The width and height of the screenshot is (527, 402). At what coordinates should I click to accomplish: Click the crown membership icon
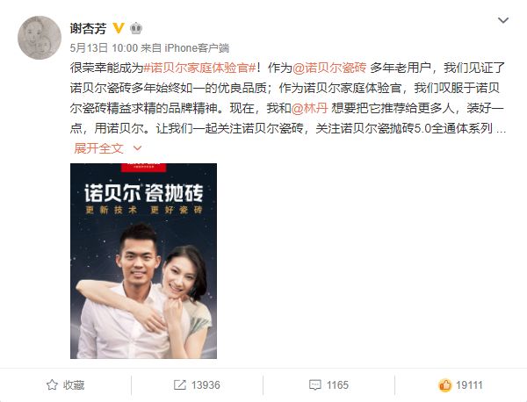(136, 28)
